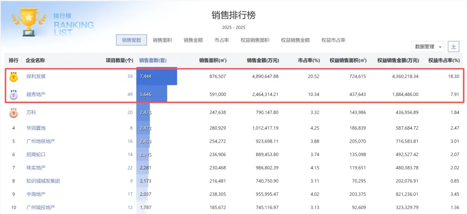This screenshot has height=214, width=467.
Task: Open the 保利发展 company link
Action: click(36, 77)
